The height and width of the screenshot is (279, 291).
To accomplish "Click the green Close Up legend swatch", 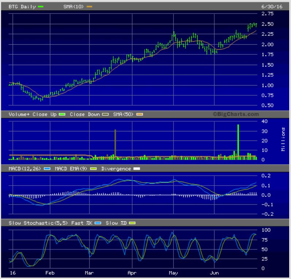I will (62, 114).
